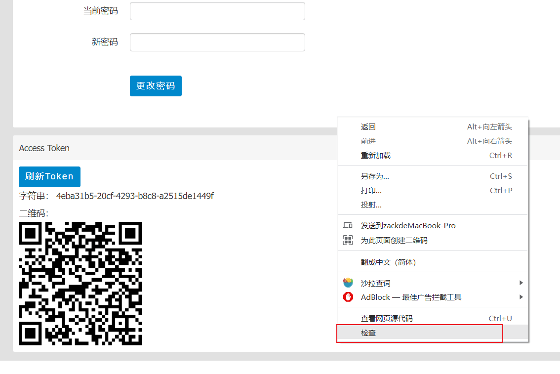
Task: Choose 检查 in the context menu
Action: (x=433, y=332)
